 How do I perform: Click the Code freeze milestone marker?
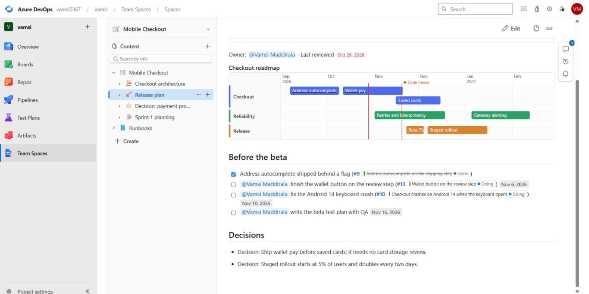click(416, 82)
